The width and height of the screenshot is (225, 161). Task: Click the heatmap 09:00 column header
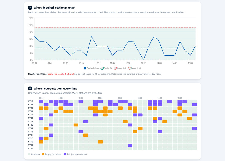[61, 98]
